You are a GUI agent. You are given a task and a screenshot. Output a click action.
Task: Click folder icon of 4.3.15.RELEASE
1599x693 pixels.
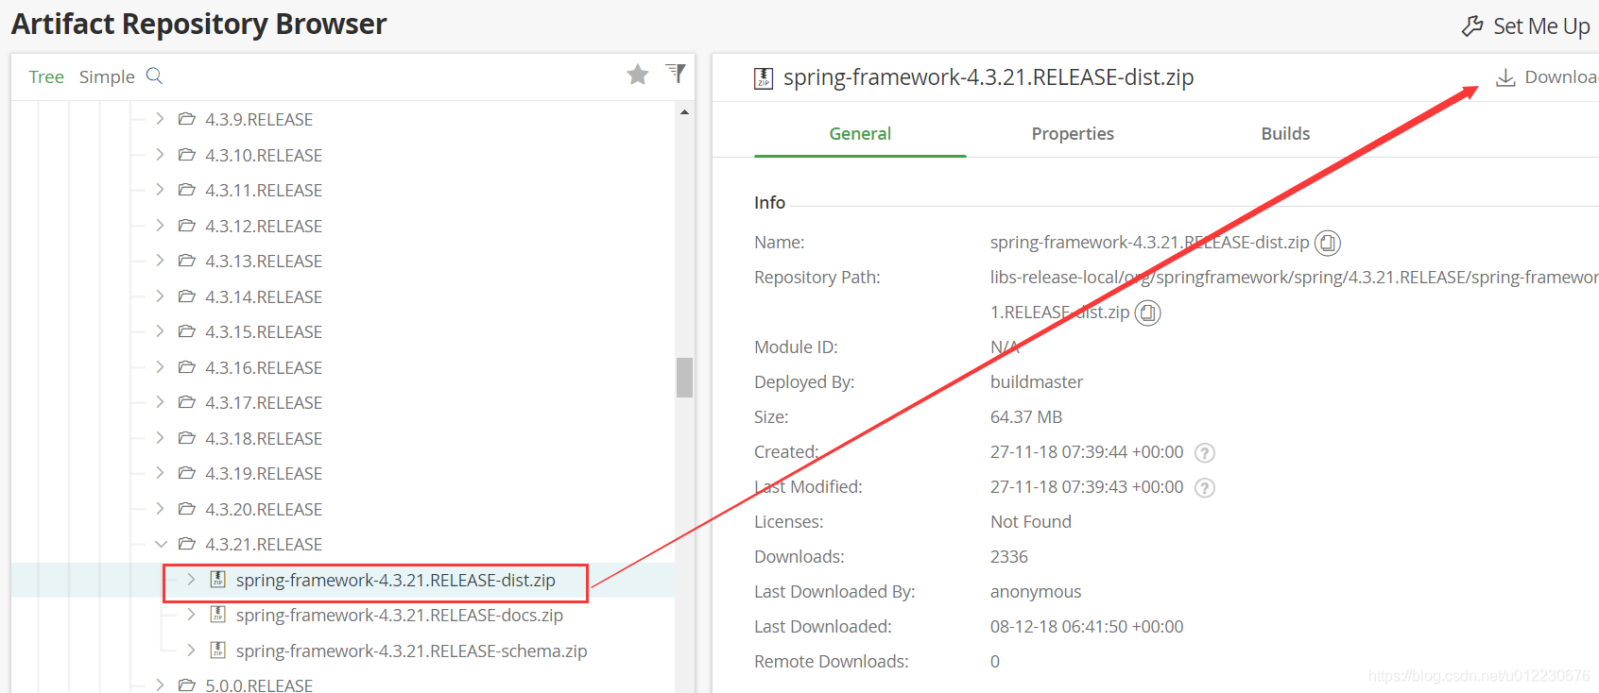pyautogui.click(x=187, y=331)
